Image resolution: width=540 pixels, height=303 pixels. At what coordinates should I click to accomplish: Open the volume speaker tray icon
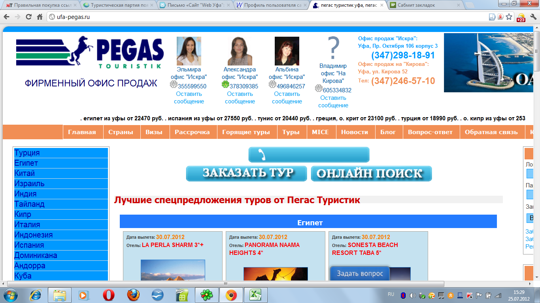point(413,295)
